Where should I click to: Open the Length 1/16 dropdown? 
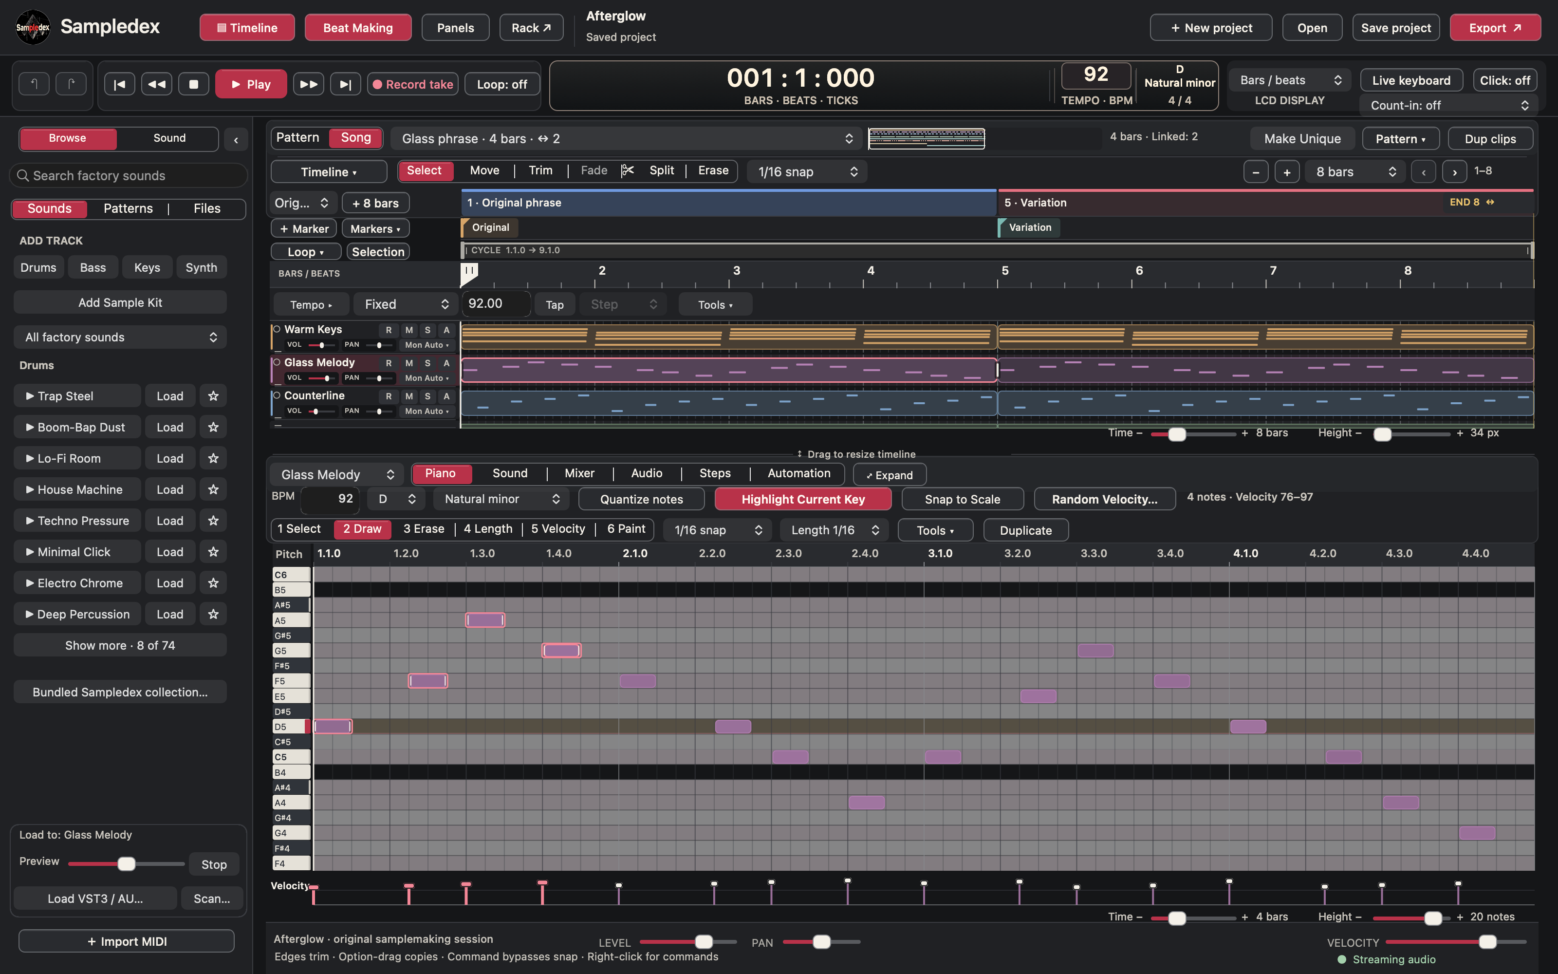(x=834, y=530)
